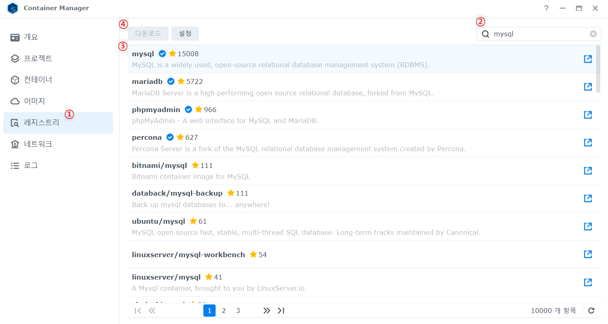608x324 pixels.
Task: Select the phpmyadmin registry row
Action: (x=364, y=115)
